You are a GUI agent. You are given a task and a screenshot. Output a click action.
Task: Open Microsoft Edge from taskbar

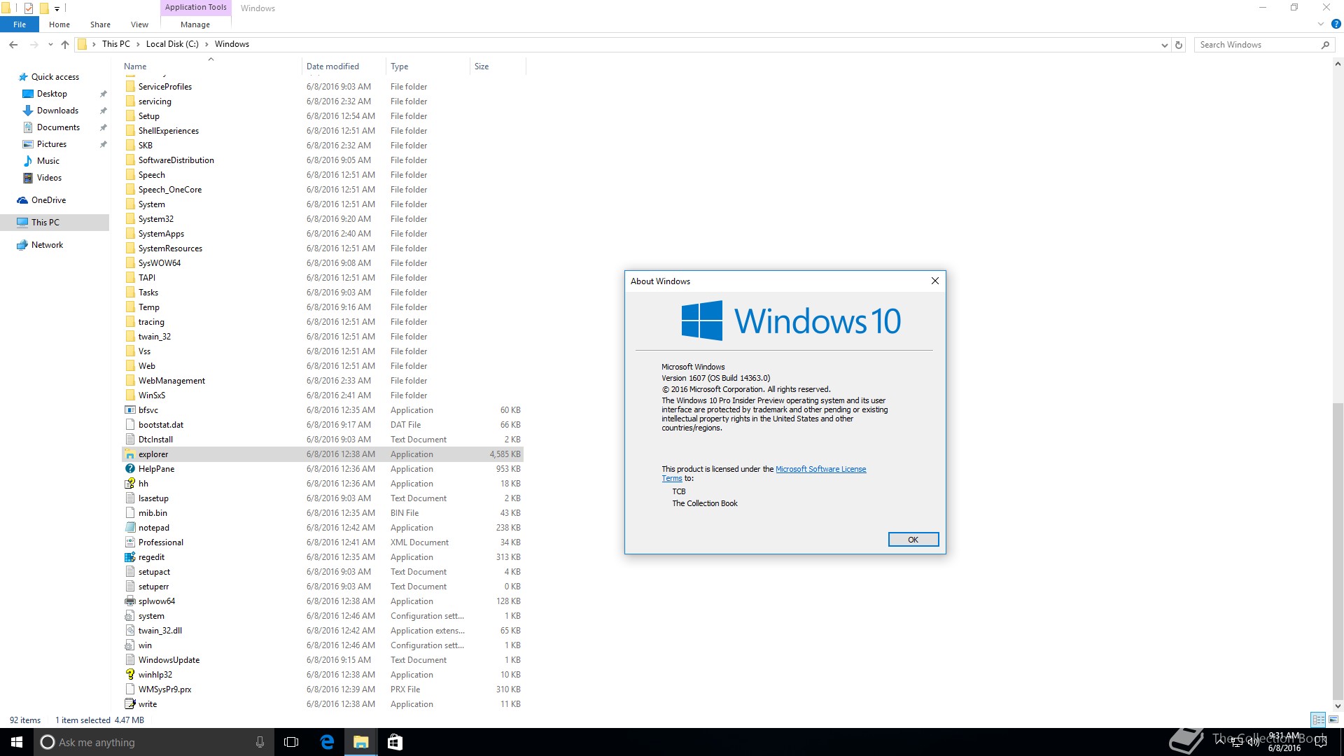(x=327, y=742)
